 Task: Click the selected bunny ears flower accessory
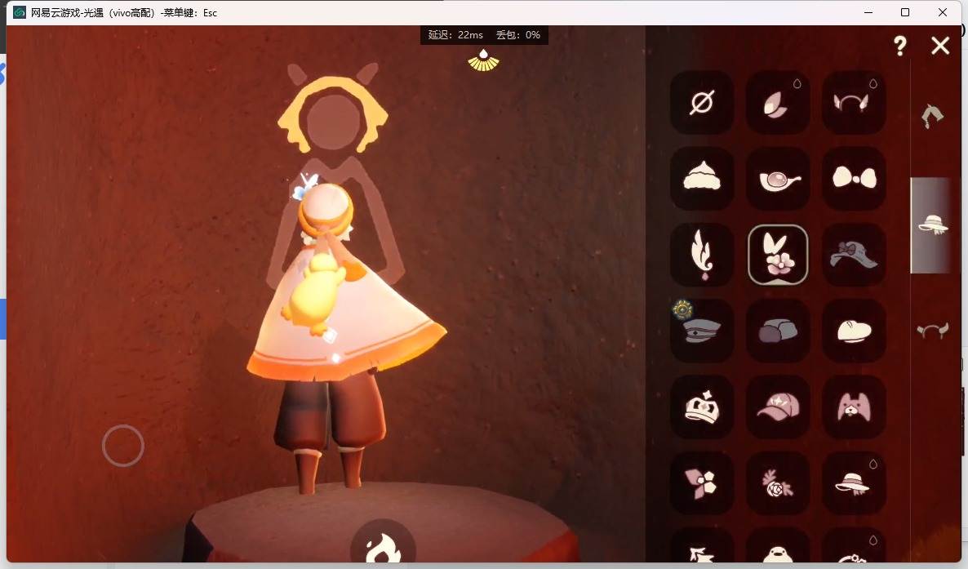pos(778,255)
